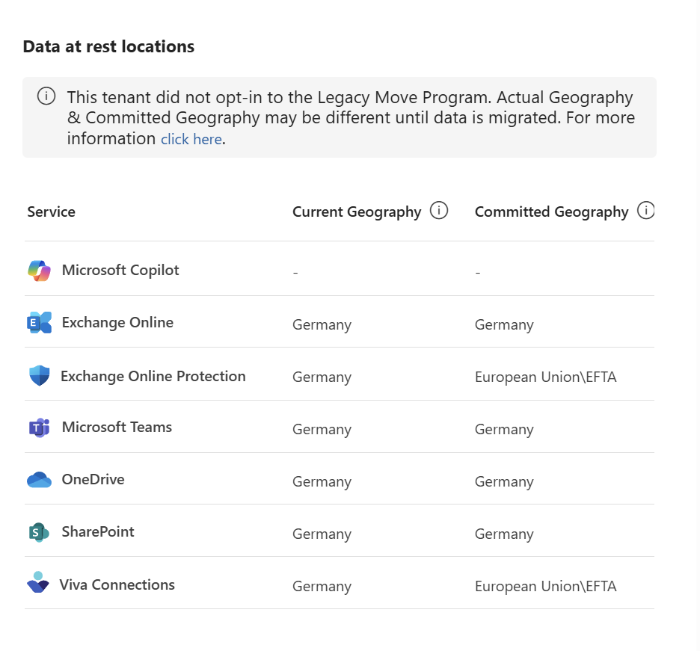Click the OneDrive cloud icon
Image resolution: width=700 pixels, height=651 pixels.
tap(40, 480)
